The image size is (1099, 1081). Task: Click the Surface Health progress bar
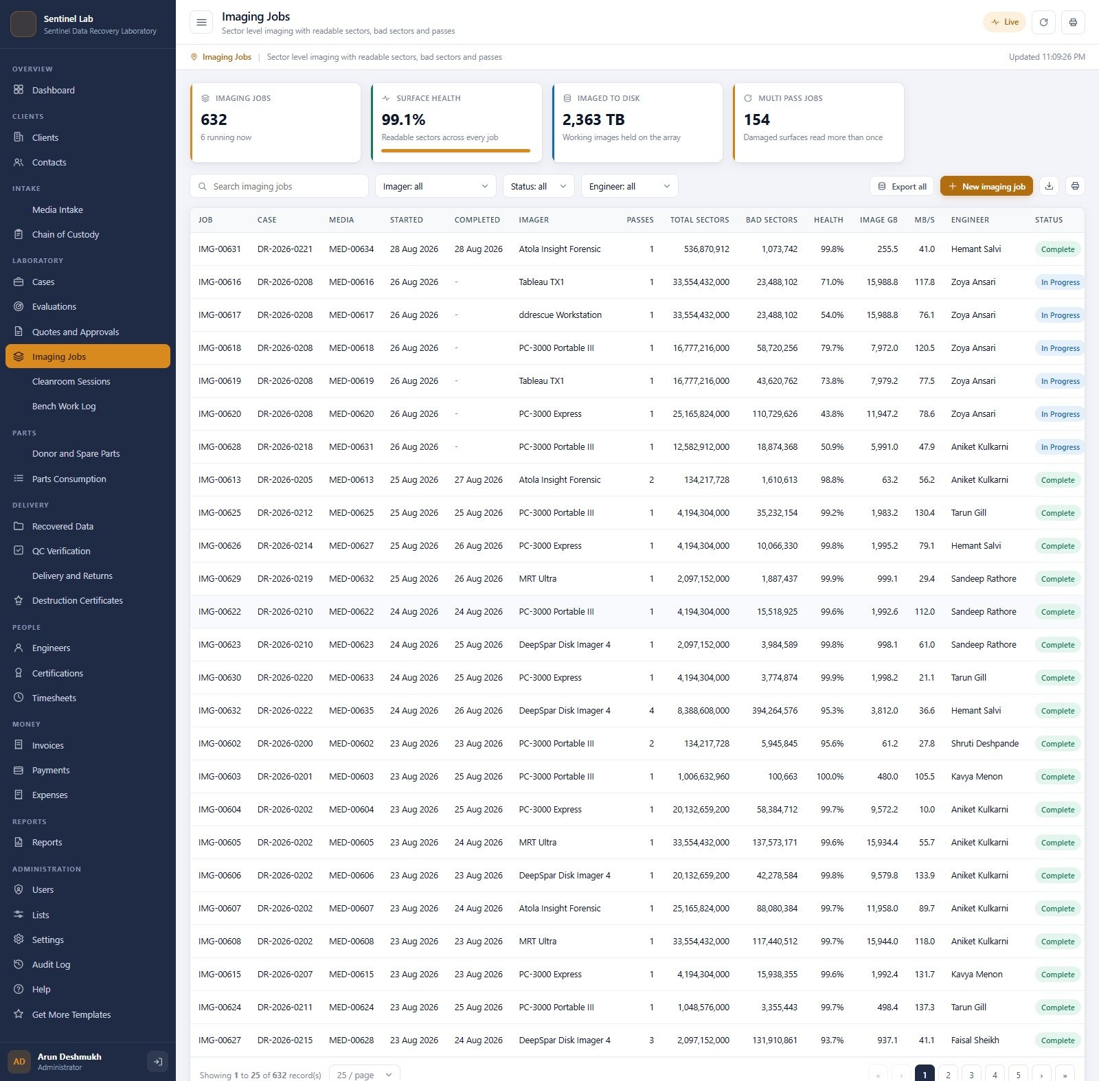[455, 150]
